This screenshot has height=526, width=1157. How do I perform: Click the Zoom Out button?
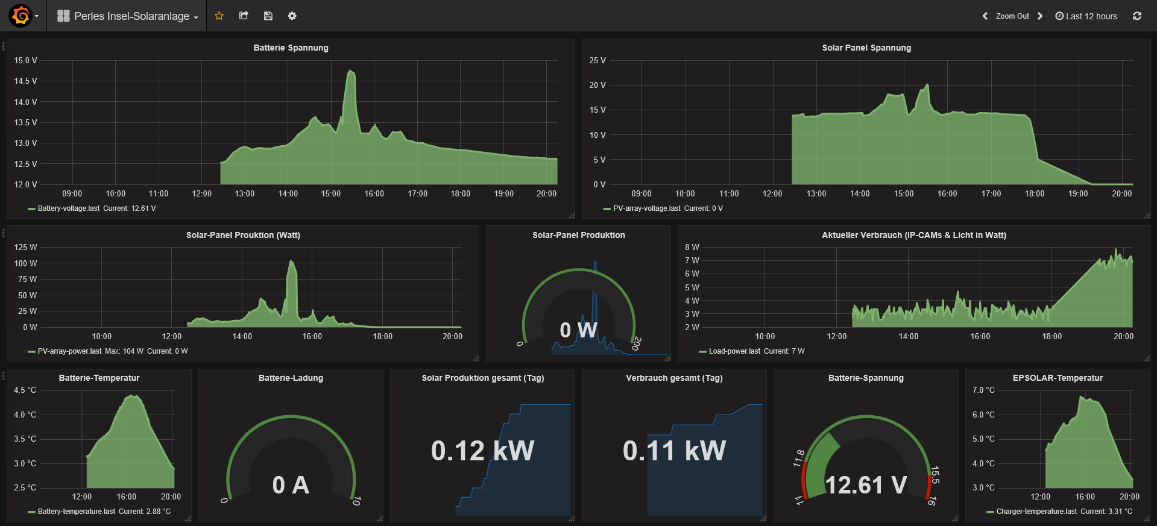coord(1012,16)
